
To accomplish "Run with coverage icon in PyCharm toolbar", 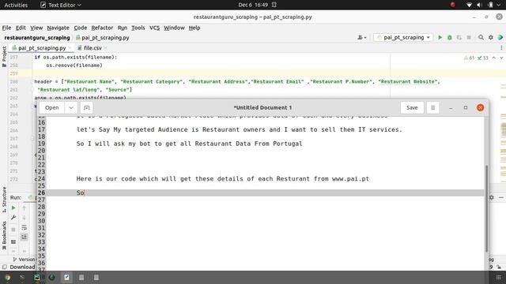I will [459, 38].
